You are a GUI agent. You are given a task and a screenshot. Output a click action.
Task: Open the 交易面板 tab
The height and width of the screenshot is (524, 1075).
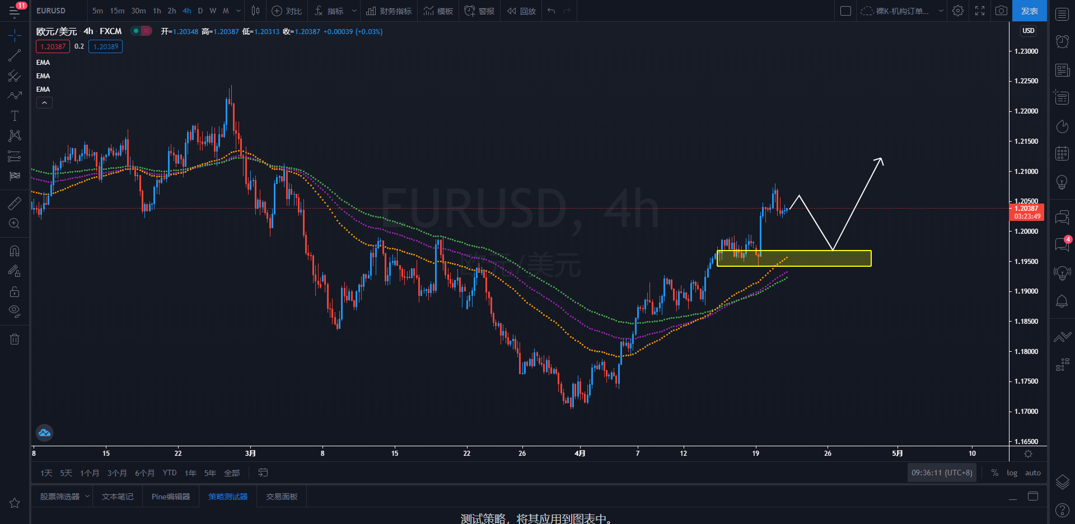(282, 496)
